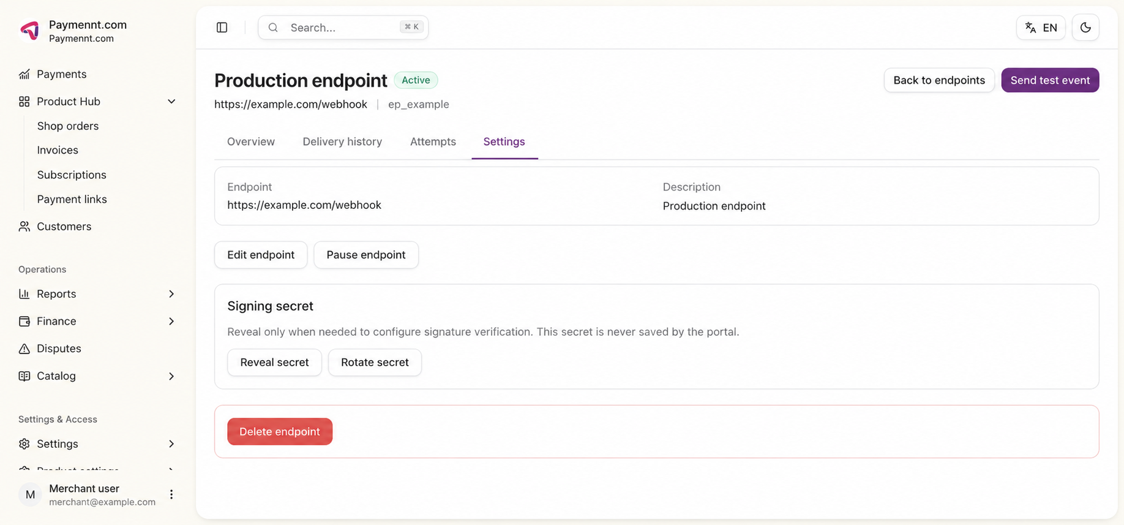1124x525 pixels.
Task: Click the Merchant user avatar M
Action: [30, 494]
